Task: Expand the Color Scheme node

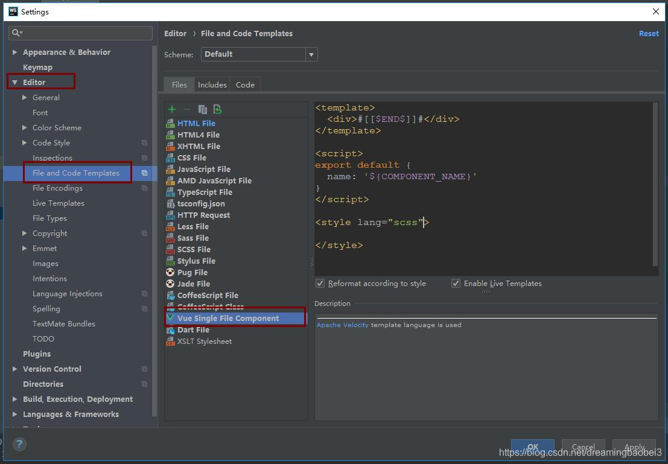Action: click(25, 128)
